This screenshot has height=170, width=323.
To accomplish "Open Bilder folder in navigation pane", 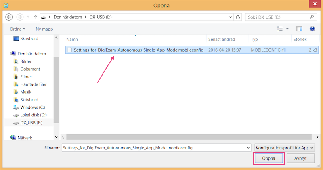I will [26, 61].
